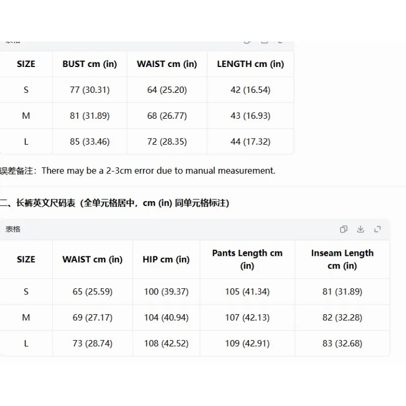
Task: Select the bust value 85 (33.46)
Action: tap(90, 142)
